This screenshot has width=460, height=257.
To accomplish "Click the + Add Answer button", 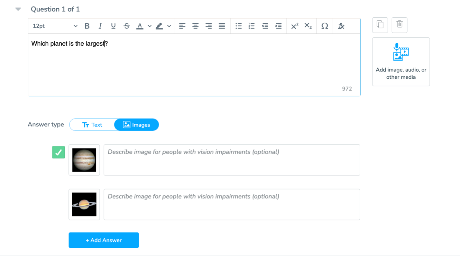I will pos(104,240).
